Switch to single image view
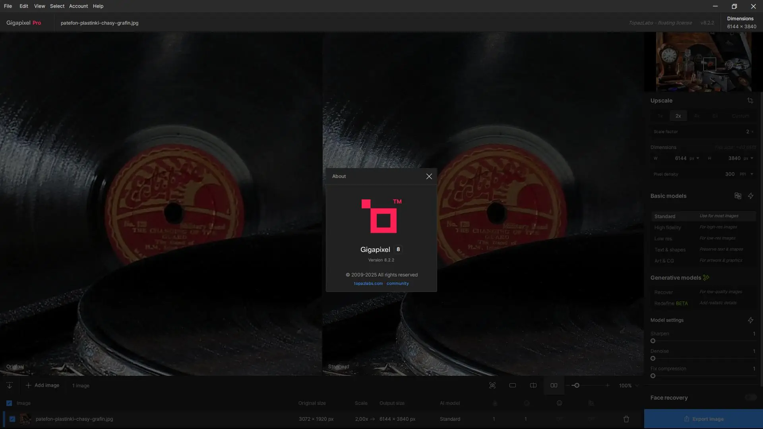The width and height of the screenshot is (763, 429). click(513, 385)
